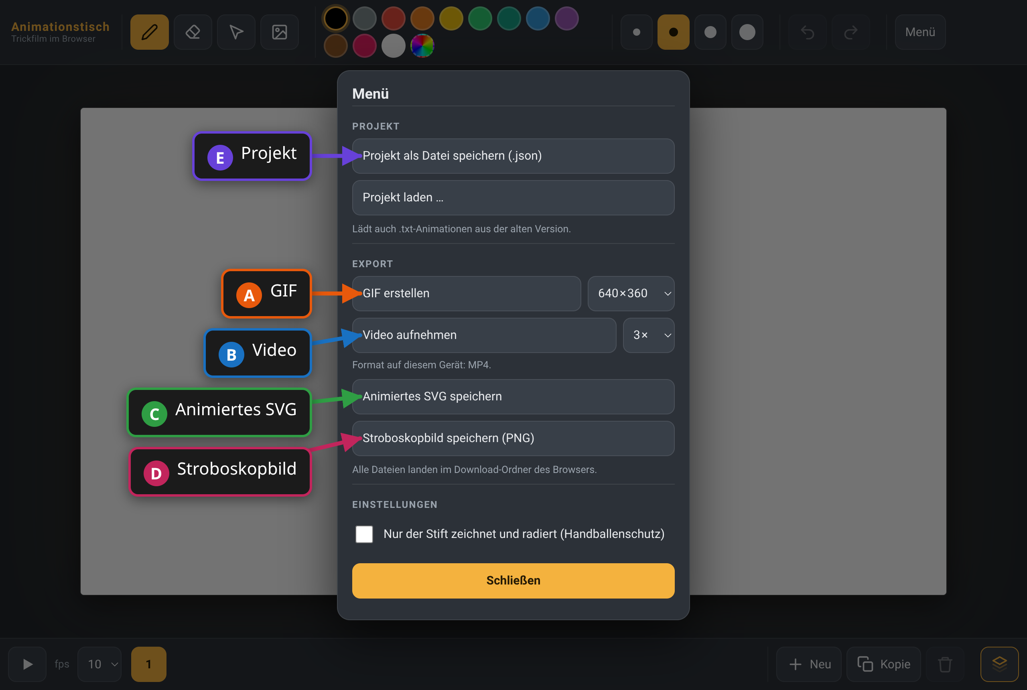Viewport: 1027px width, 690px height.
Task: Pick the dark gray color swatch
Action: (364, 18)
